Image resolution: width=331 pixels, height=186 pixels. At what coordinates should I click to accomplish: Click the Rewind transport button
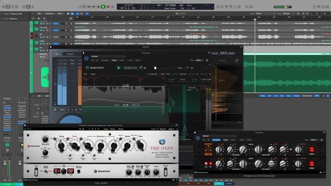point(89,7)
